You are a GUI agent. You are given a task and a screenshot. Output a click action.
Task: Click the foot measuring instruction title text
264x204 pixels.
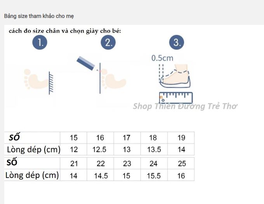click(65, 31)
